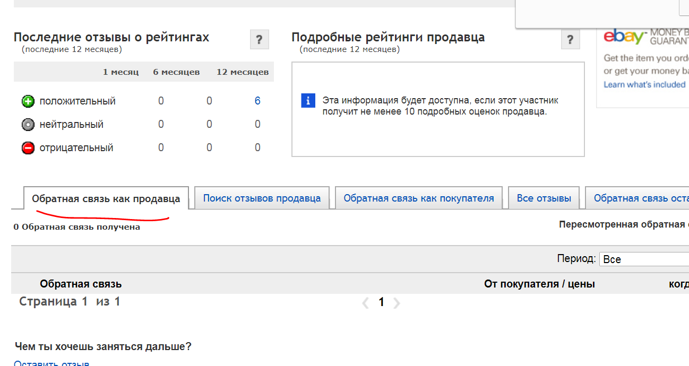Go to next page with right arrow
The width and height of the screenshot is (689, 366).
pos(397,303)
